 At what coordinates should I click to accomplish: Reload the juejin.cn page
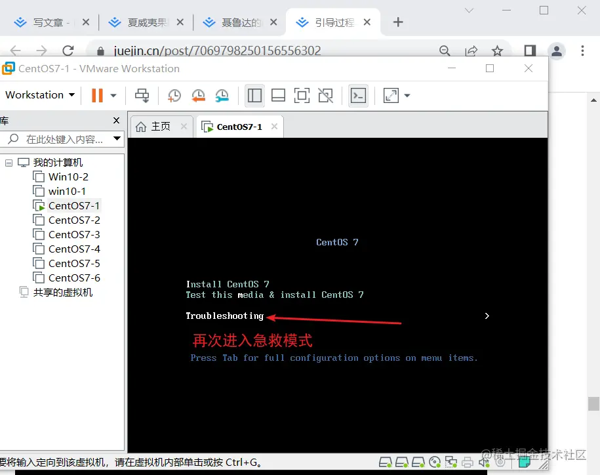(68, 51)
